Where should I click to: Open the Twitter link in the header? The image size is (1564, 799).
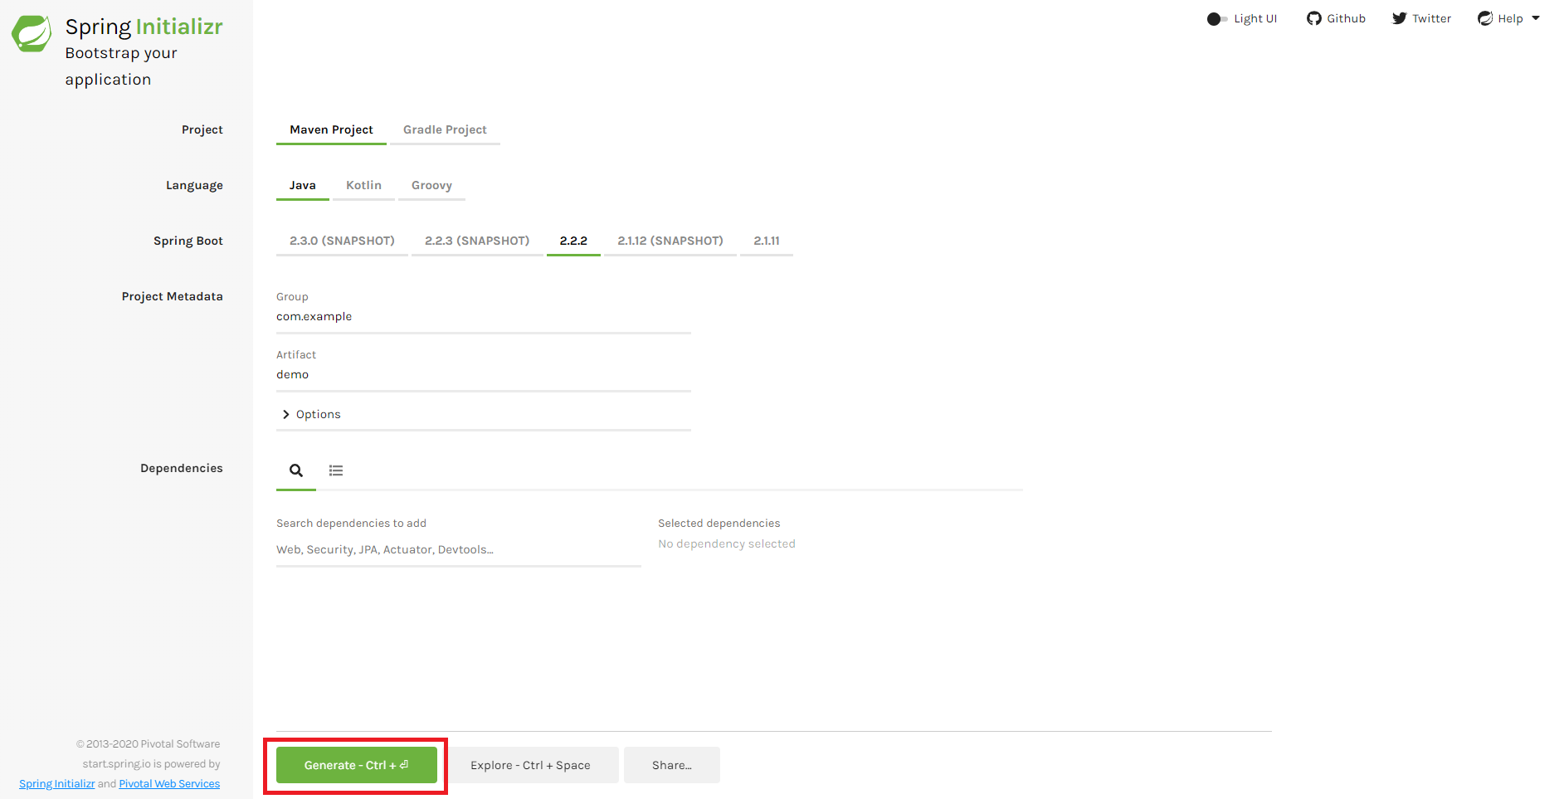click(1421, 18)
